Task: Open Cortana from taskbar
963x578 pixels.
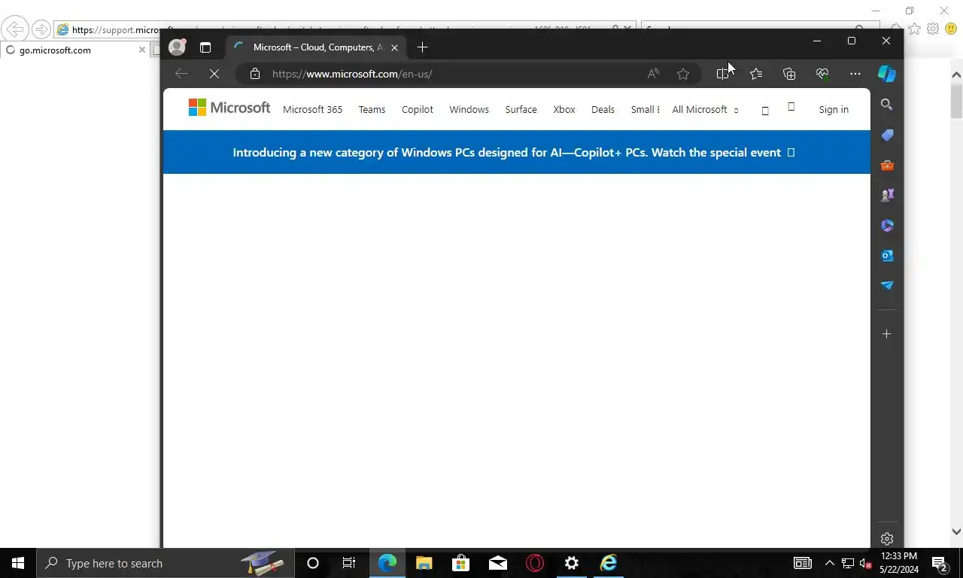Action: (313, 563)
